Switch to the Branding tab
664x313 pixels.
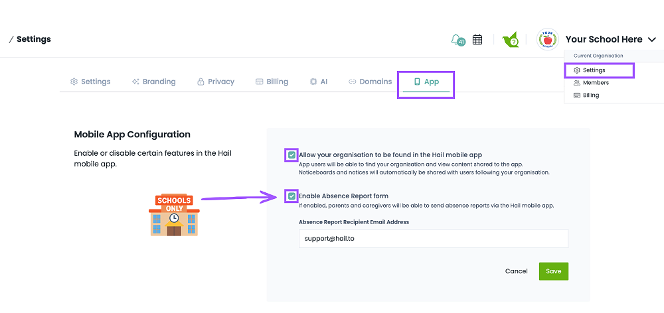coord(154,82)
